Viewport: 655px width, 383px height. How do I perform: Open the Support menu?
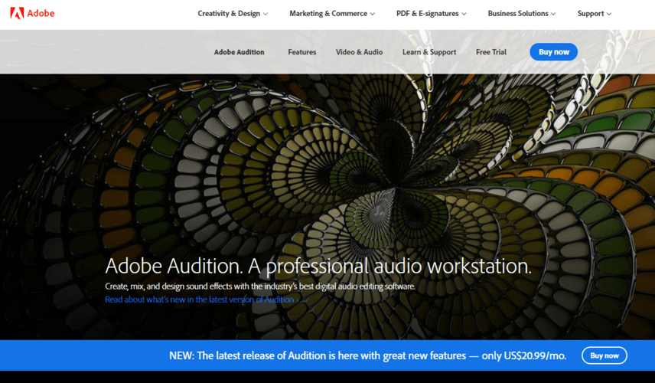[x=594, y=13]
